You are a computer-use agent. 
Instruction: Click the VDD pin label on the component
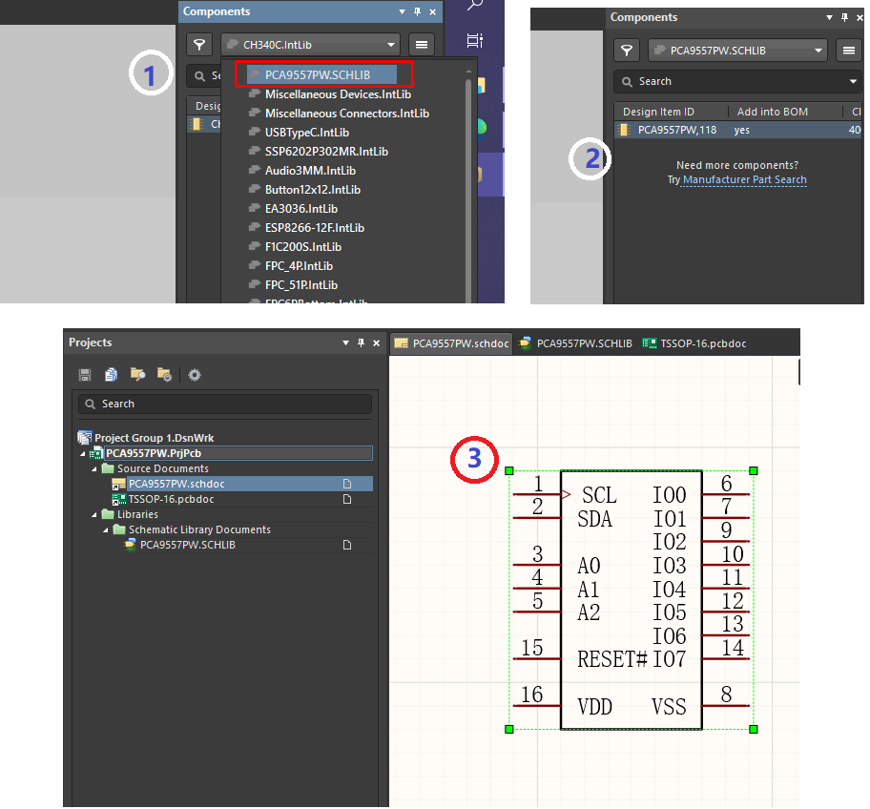point(595,707)
